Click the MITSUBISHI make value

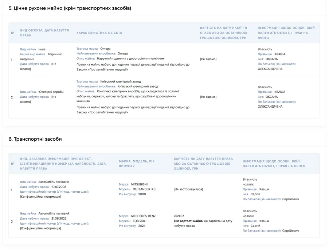(139, 184)
